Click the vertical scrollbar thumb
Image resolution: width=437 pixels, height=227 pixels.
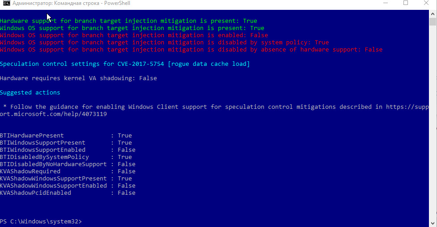click(x=433, y=21)
